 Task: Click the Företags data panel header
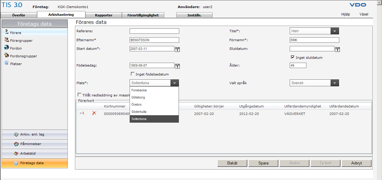[x=35, y=24]
